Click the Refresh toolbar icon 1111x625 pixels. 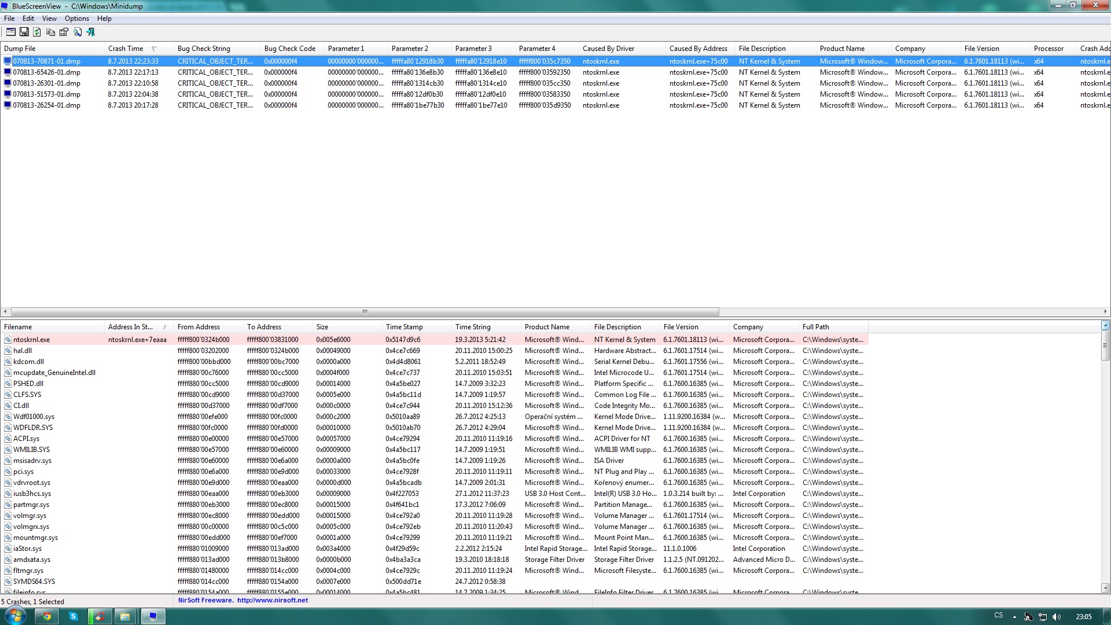(x=37, y=32)
